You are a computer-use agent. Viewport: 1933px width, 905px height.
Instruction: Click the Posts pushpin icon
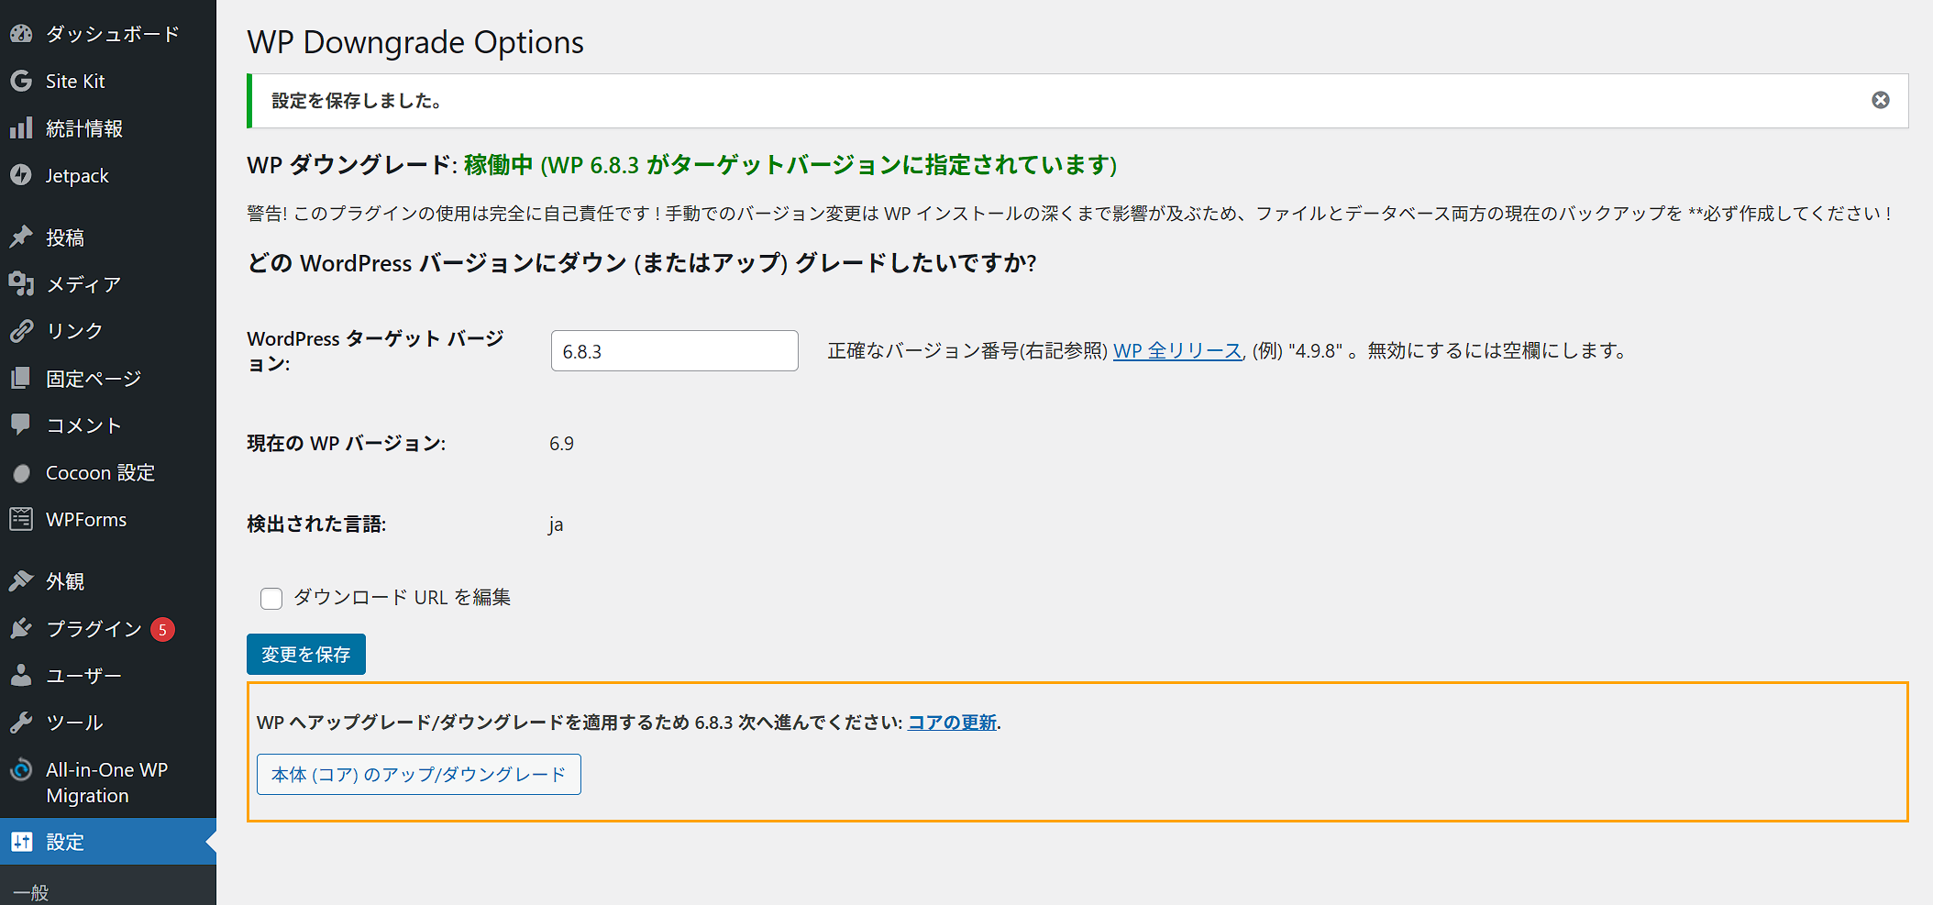(x=21, y=237)
